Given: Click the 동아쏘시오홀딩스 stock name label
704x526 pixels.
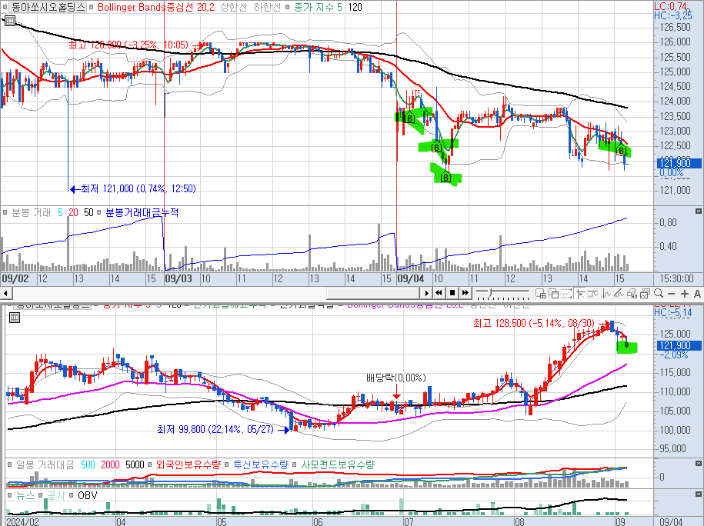Looking at the screenshot, I should pyautogui.click(x=47, y=7).
